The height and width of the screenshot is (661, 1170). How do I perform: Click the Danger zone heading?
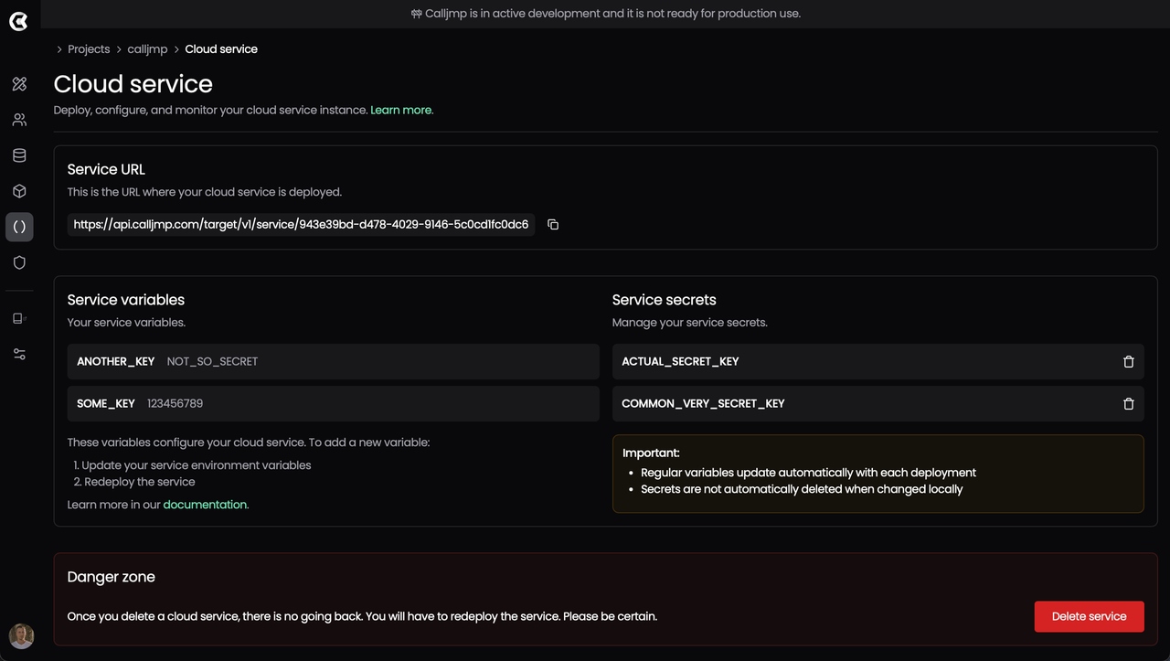click(x=112, y=577)
